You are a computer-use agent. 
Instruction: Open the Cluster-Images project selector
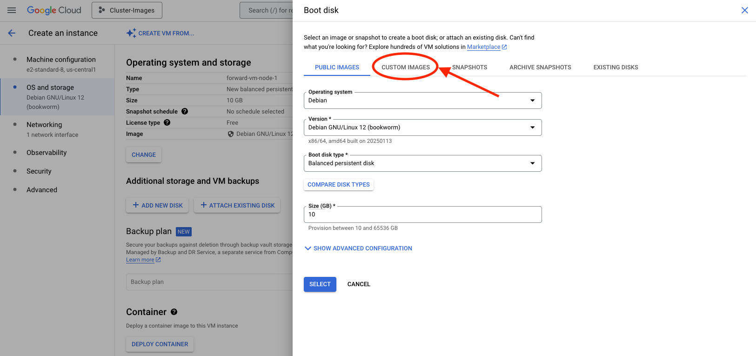127,10
